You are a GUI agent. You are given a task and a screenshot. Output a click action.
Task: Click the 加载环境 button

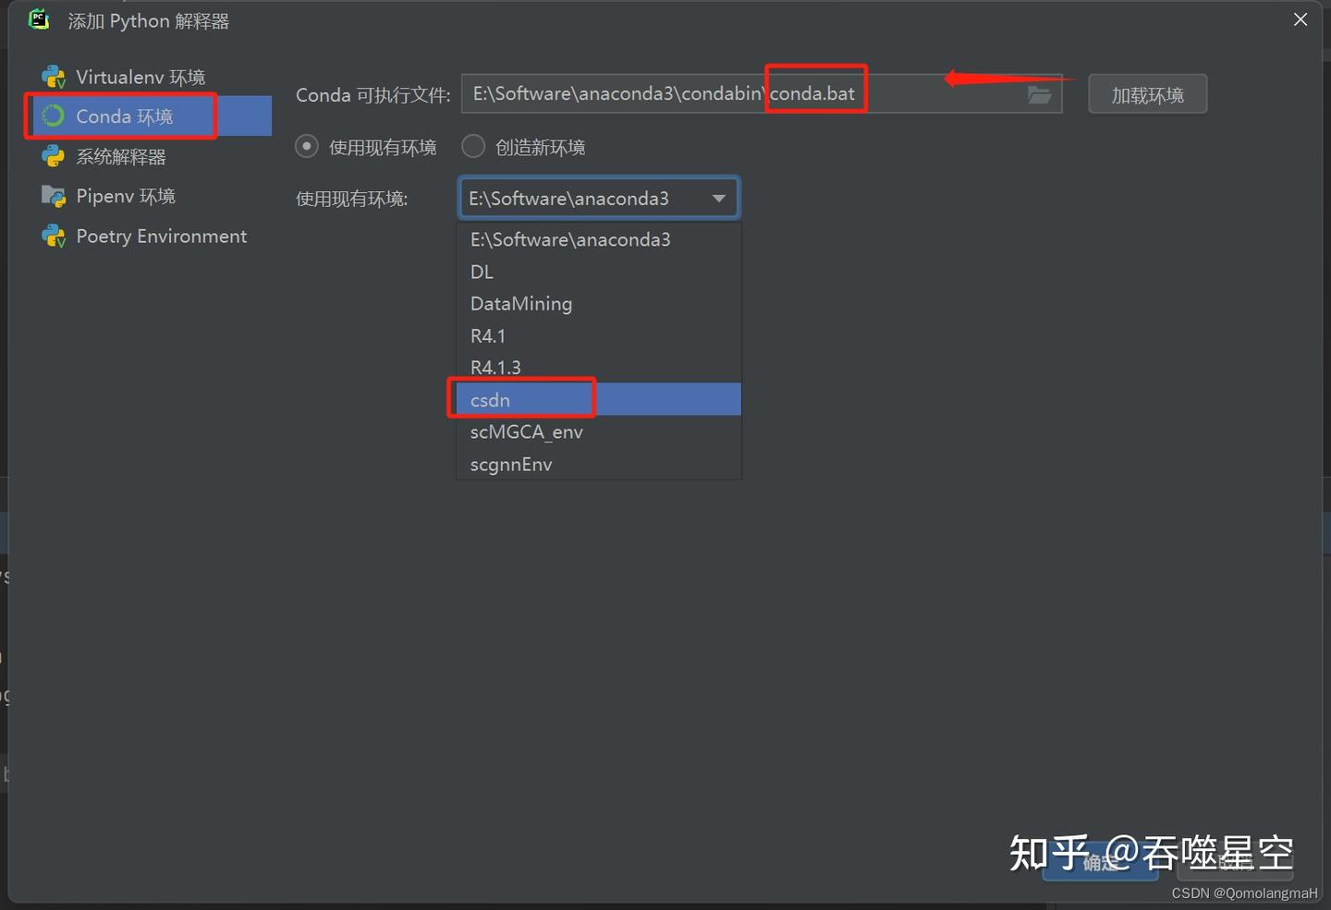click(1147, 93)
